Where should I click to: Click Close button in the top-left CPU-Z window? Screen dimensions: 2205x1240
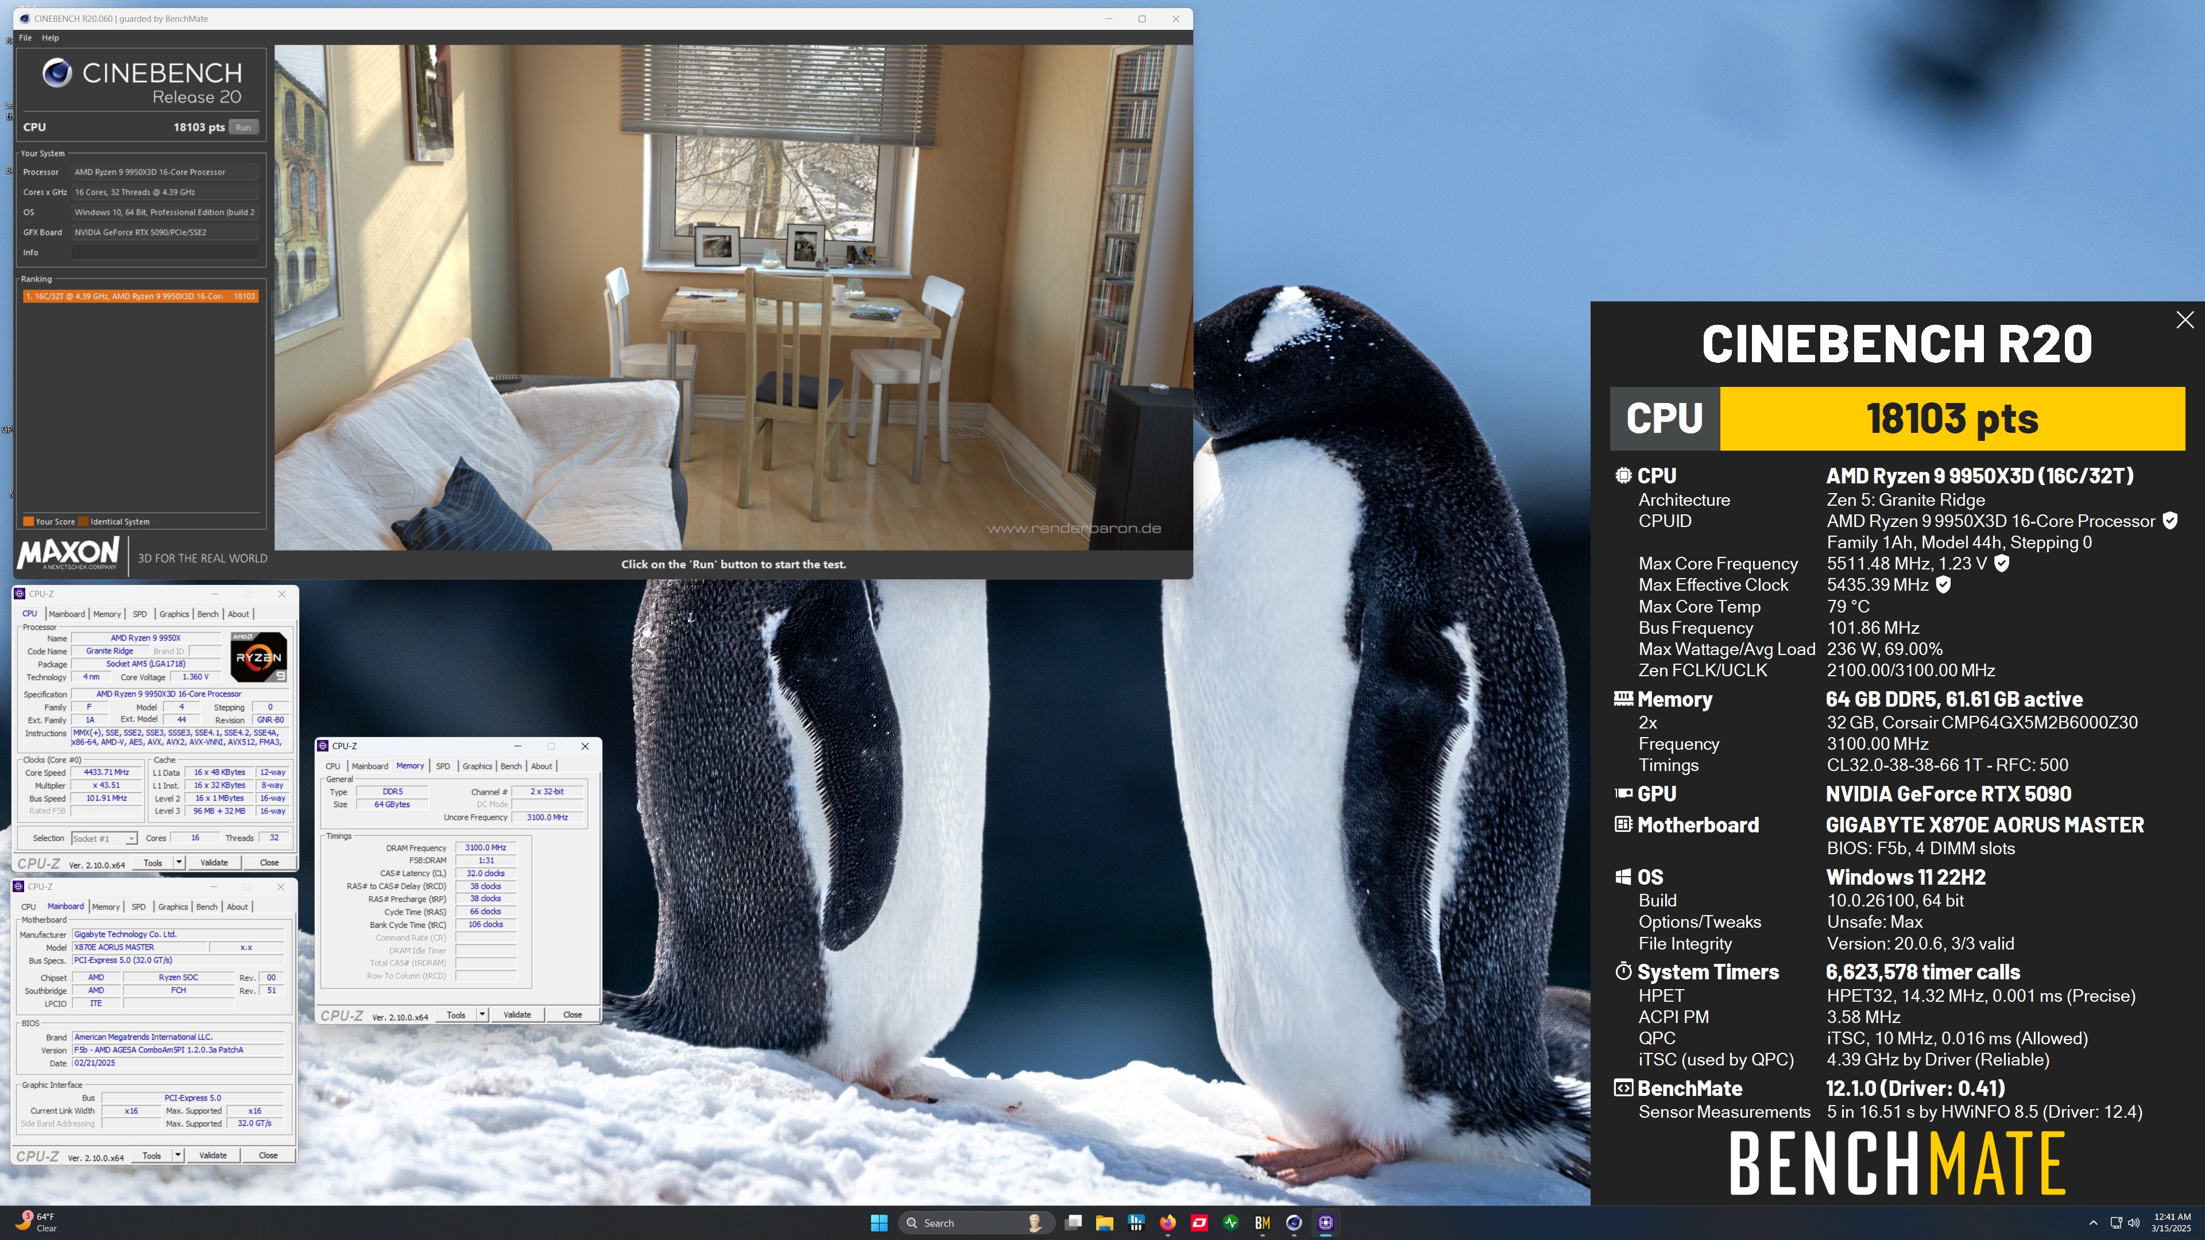click(x=269, y=862)
